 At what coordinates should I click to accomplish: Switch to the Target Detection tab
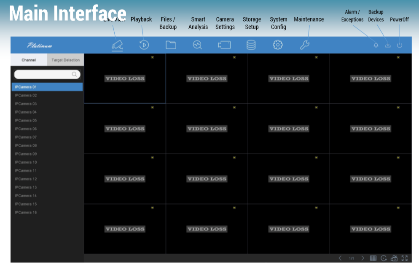pyautogui.click(x=65, y=60)
